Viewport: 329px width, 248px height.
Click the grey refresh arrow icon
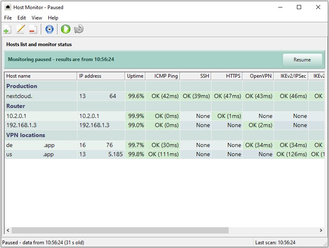coord(79,29)
